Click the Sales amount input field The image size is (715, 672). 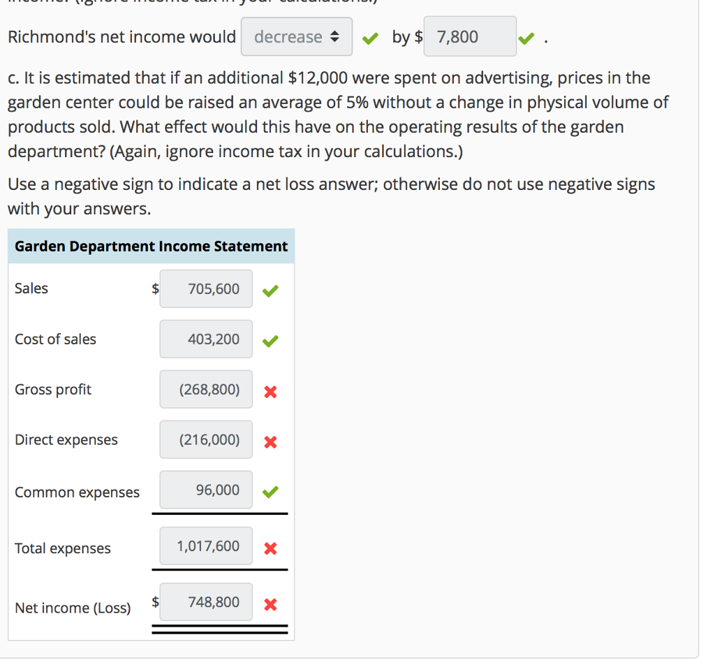[x=205, y=288]
